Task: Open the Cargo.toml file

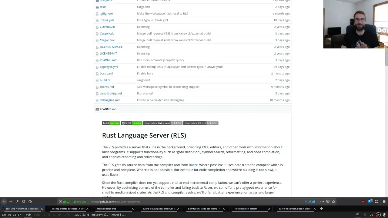Action: 107,40
